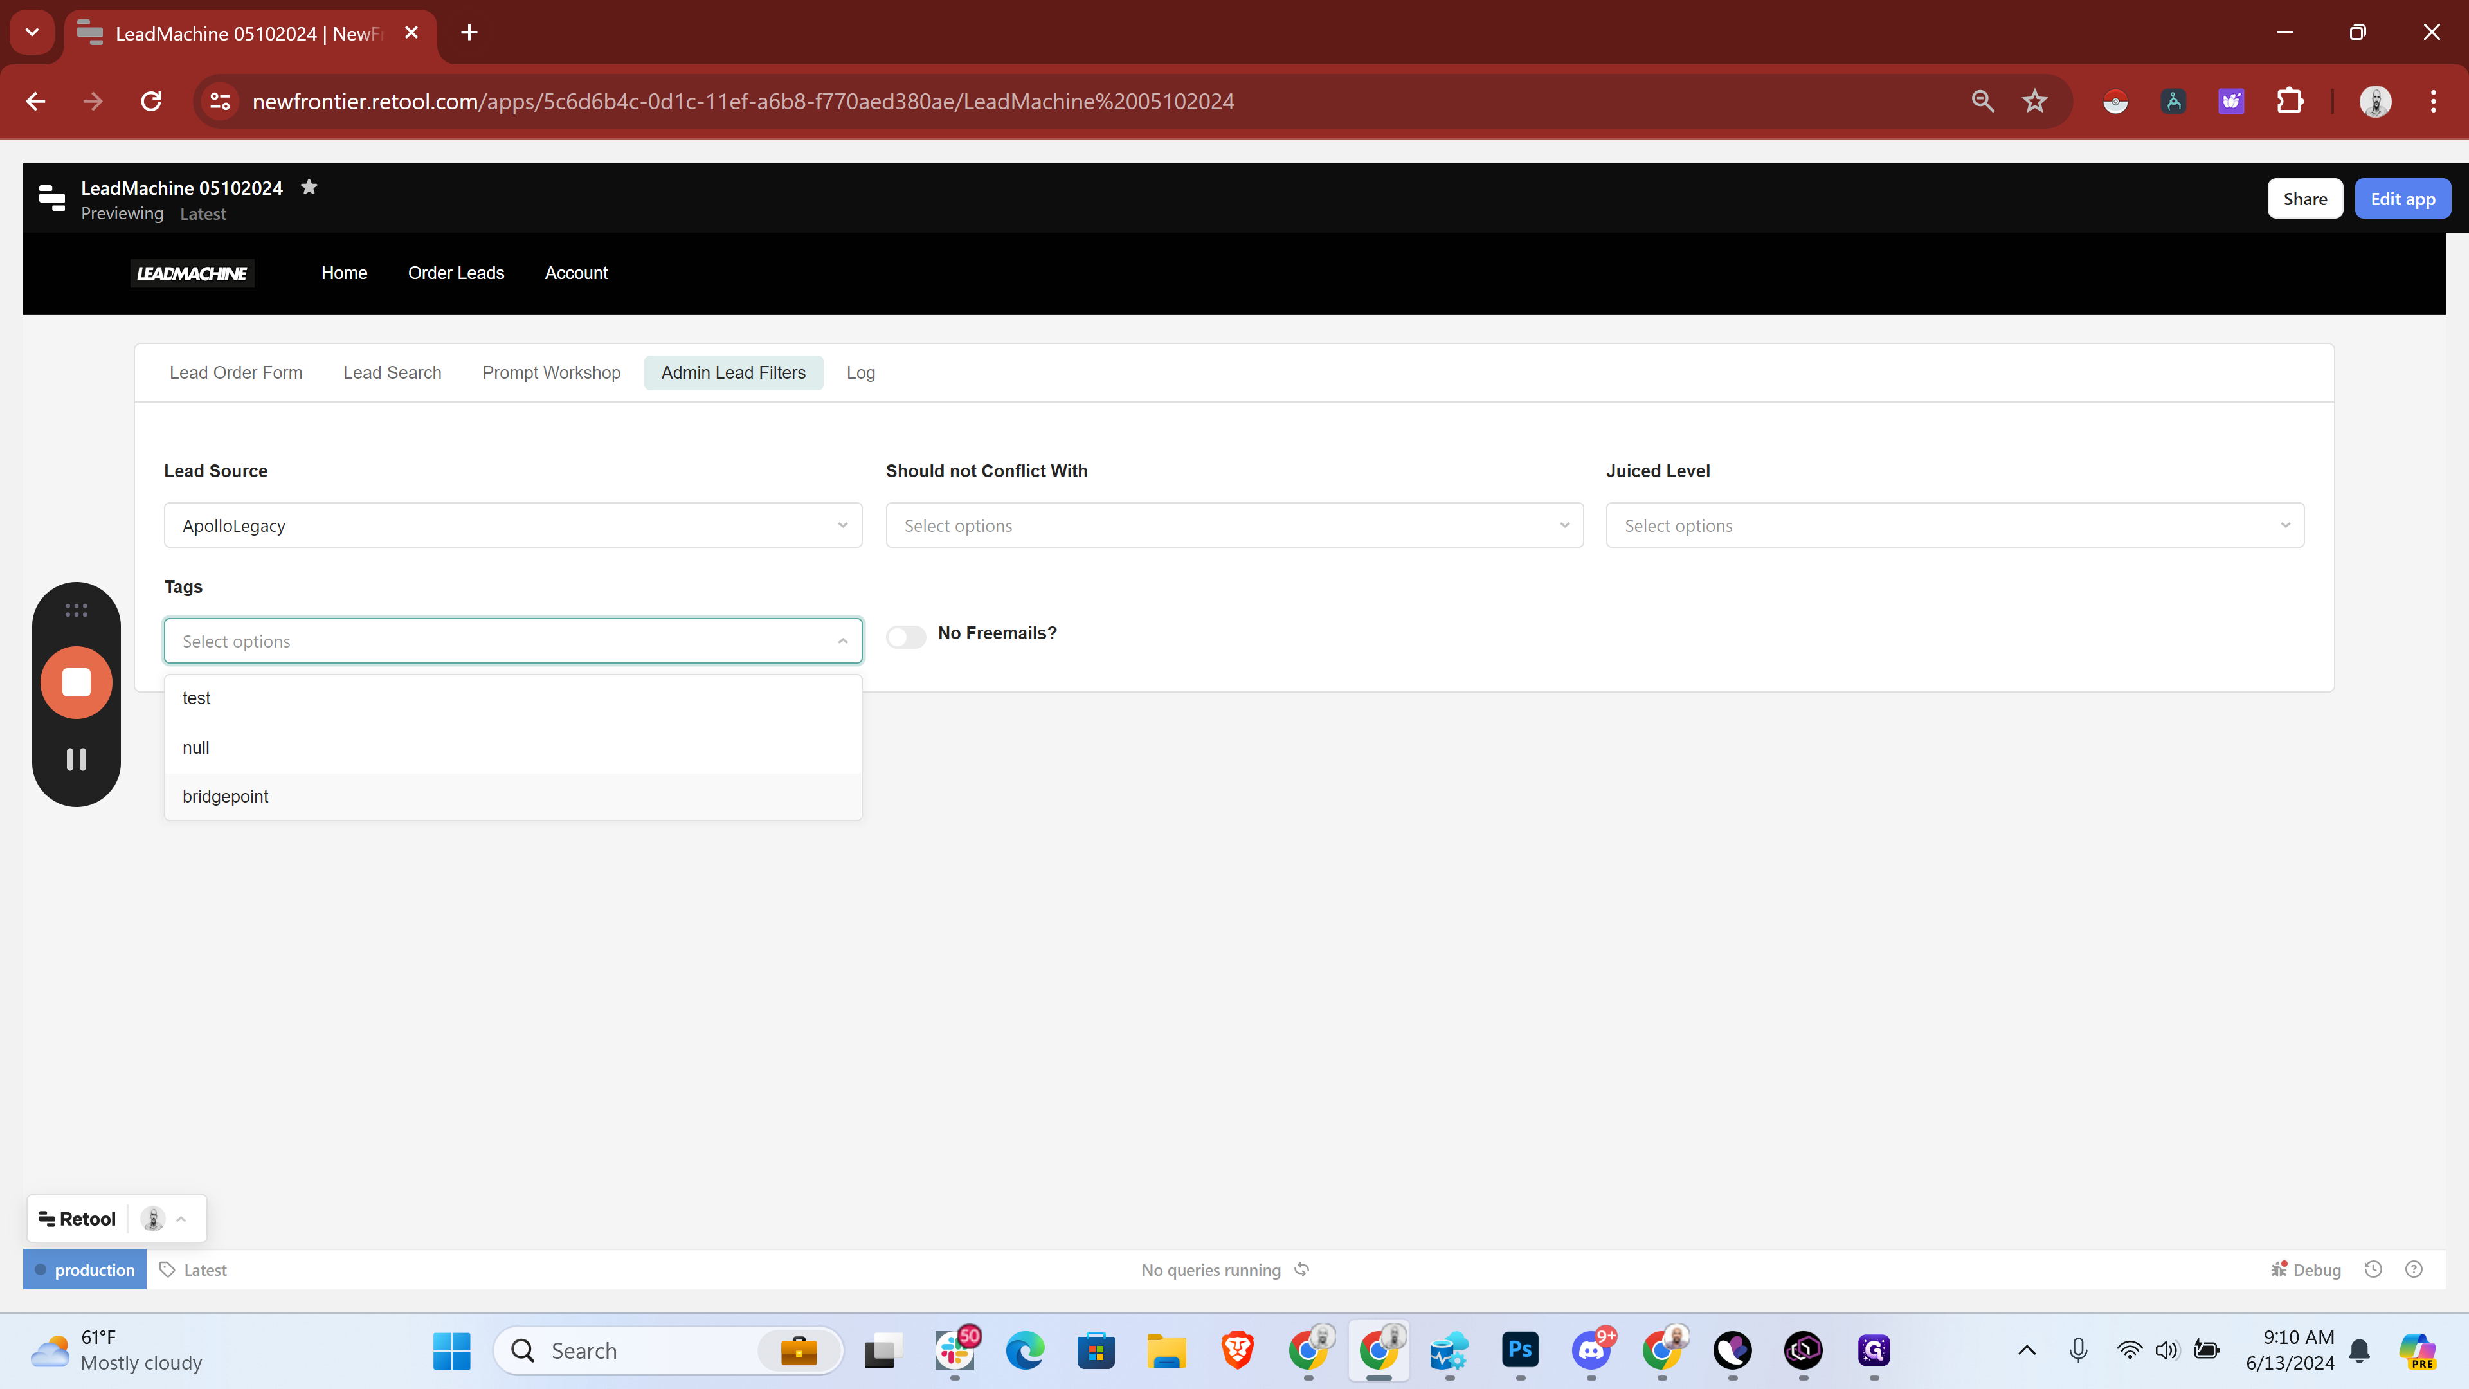This screenshot has height=1389, width=2469.
Task: Click the help question mark icon
Action: [2414, 1269]
